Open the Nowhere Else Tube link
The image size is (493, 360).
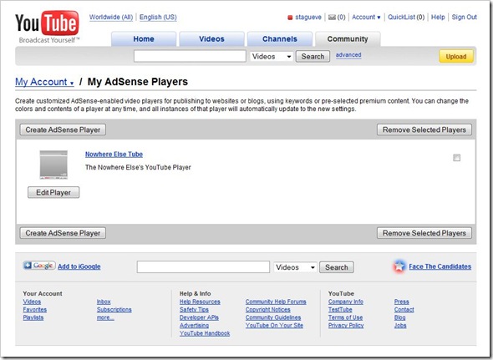point(114,155)
